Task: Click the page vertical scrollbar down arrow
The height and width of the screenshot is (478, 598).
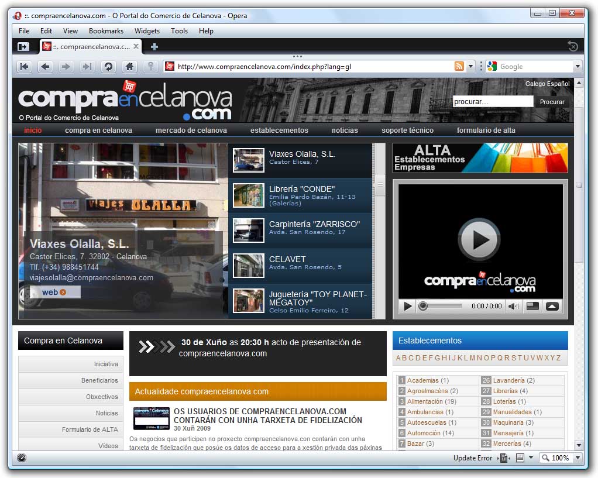Action: [579, 445]
